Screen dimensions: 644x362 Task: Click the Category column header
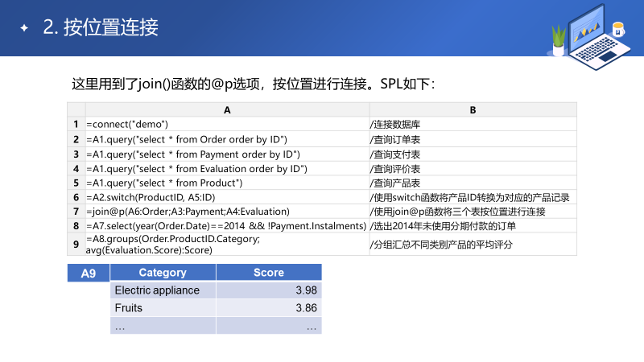tap(163, 273)
